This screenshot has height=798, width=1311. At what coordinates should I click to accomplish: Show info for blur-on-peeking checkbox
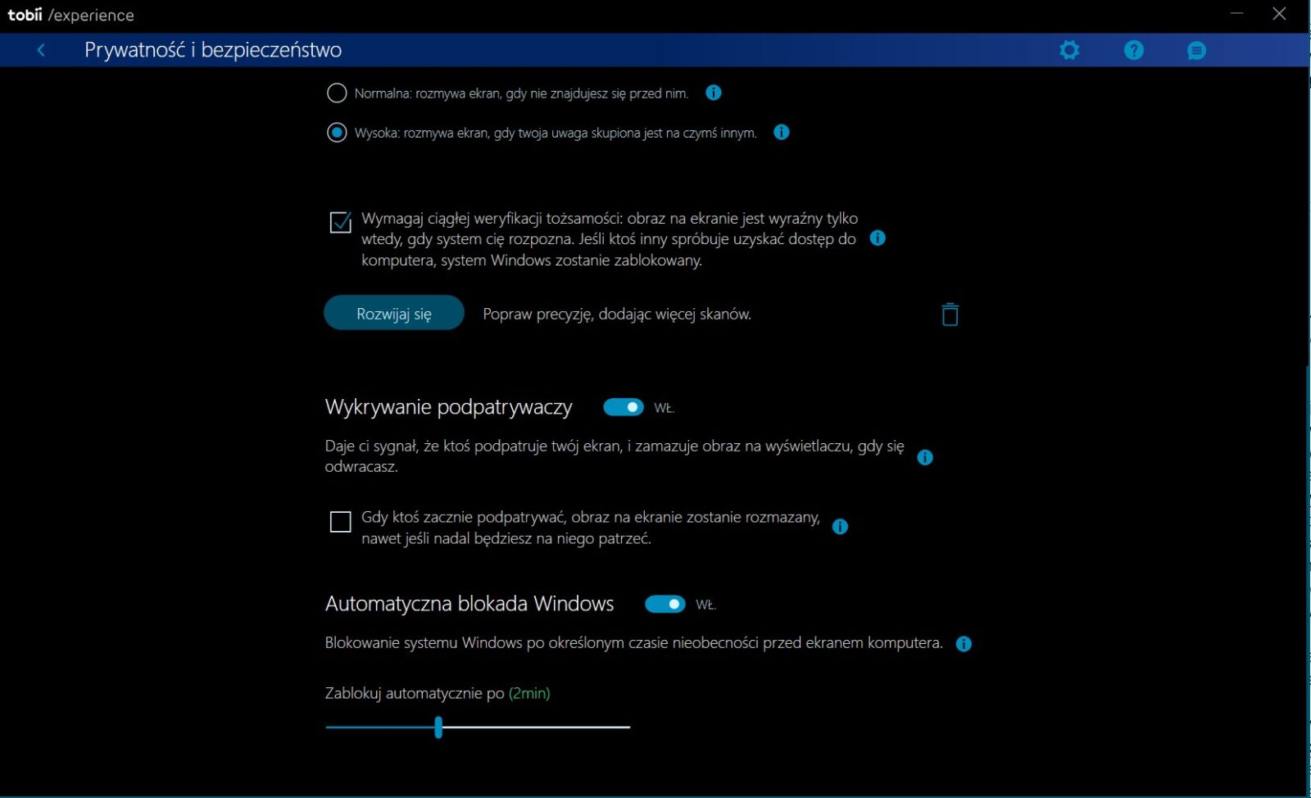[x=840, y=527]
